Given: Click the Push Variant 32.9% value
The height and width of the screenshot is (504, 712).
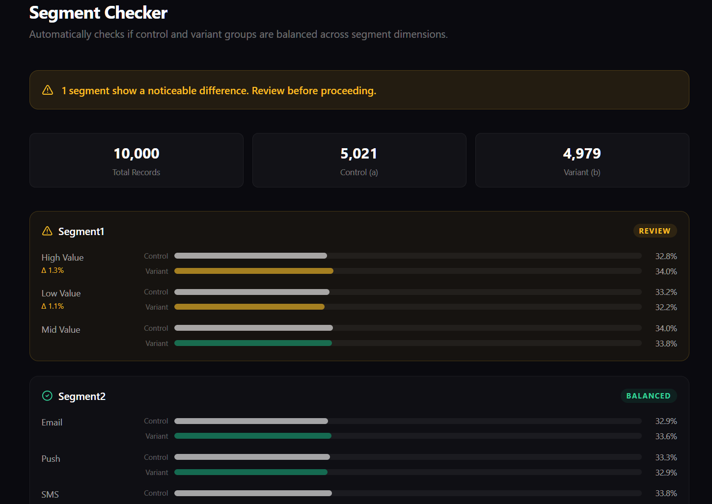Looking at the screenshot, I should pos(666,473).
